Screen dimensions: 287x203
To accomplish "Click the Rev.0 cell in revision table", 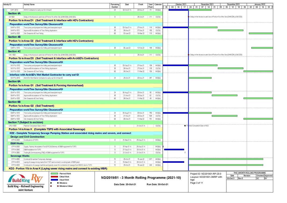I will (x=246, y=179).
